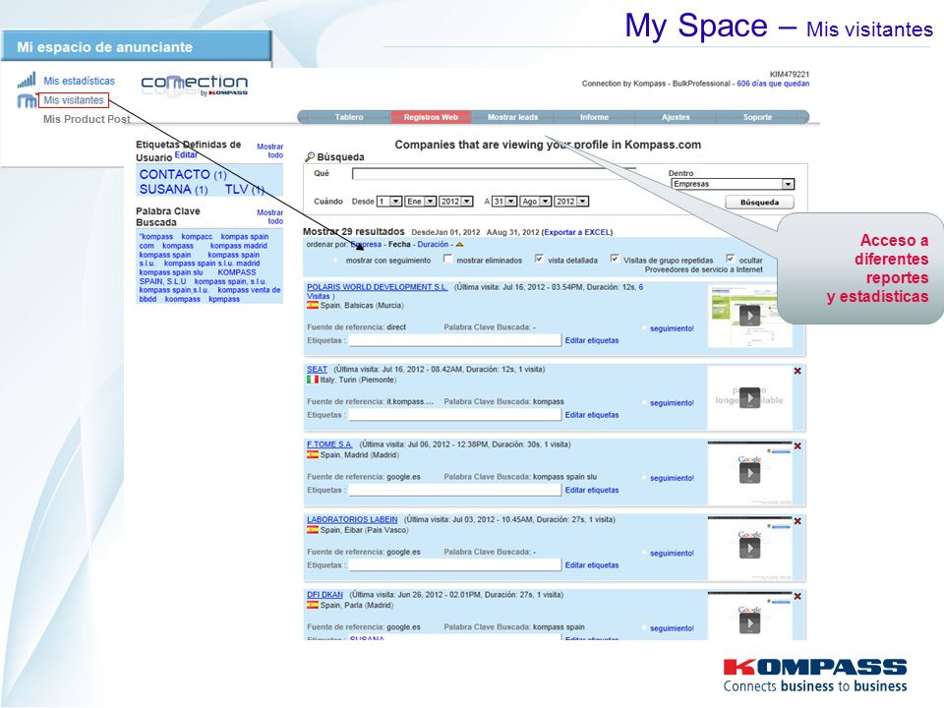Click the Kompass logo at slide bottom

tap(815, 676)
